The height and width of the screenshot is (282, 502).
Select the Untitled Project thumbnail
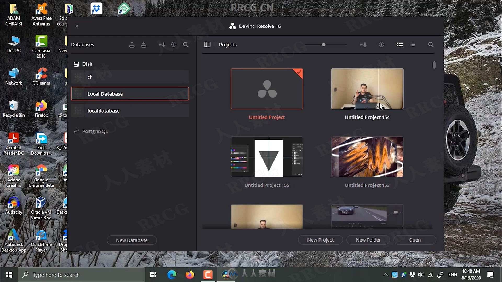[267, 89]
